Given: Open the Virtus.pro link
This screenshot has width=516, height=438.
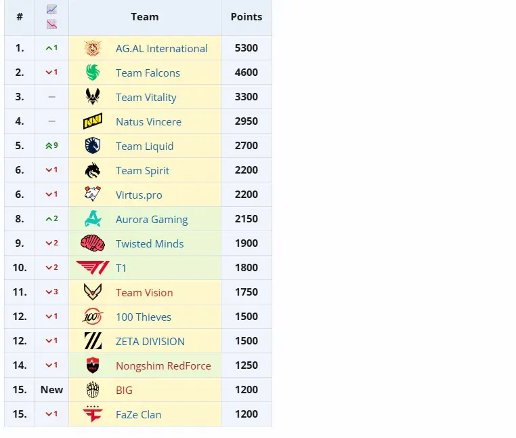Looking at the screenshot, I should pos(139,195).
